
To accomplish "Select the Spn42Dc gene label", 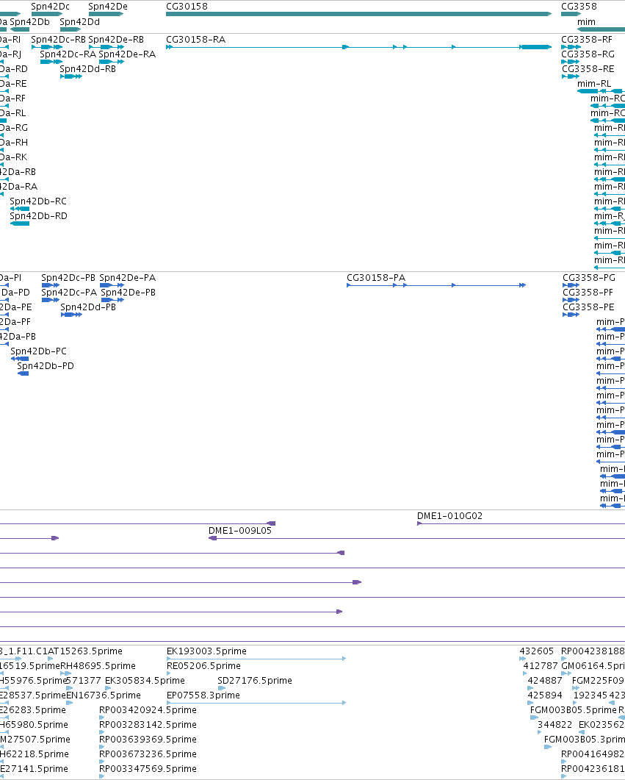I will coord(50,7).
